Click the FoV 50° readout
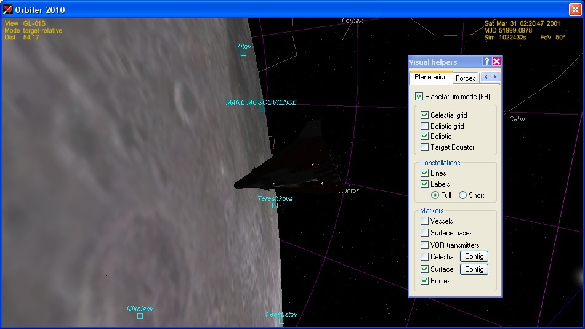 click(x=552, y=38)
